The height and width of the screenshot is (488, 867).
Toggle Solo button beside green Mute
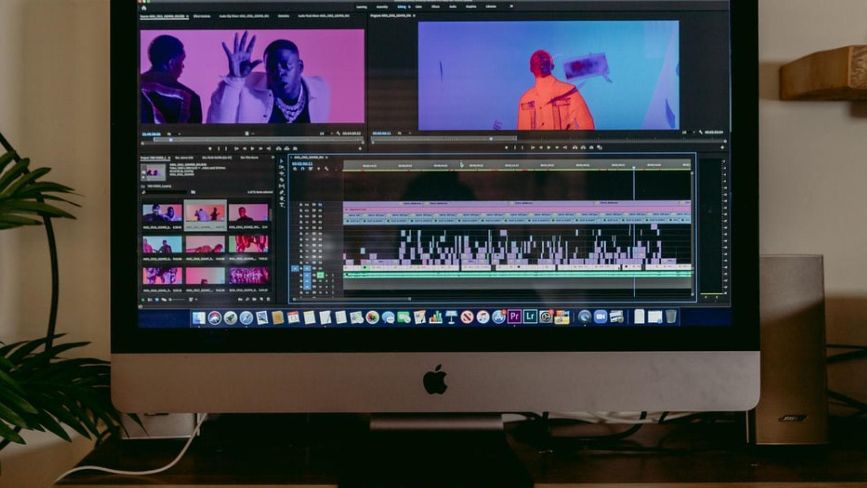click(327, 275)
